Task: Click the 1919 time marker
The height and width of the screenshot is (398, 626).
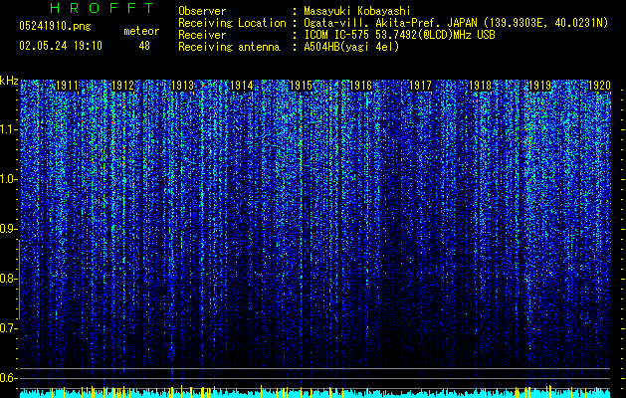Action: point(539,86)
